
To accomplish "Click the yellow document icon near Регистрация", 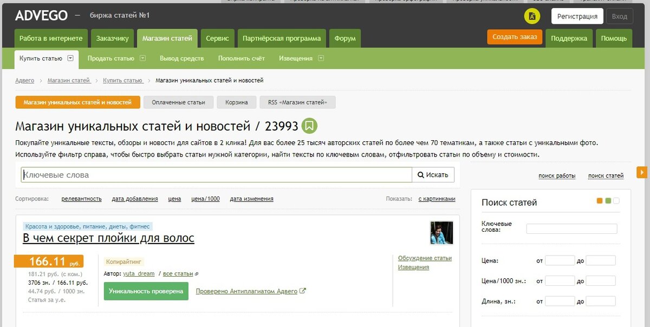I will click(532, 16).
